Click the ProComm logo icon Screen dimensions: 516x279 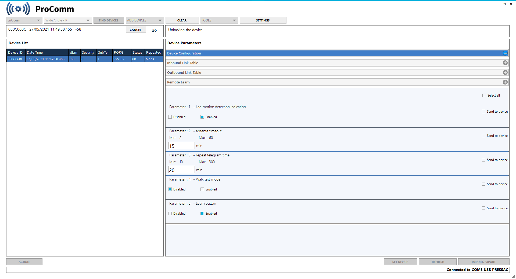[x=18, y=8]
